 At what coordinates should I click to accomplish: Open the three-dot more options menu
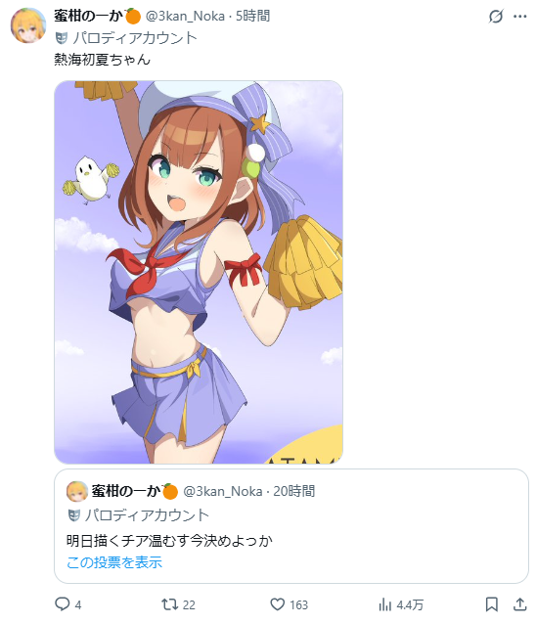(520, 17)
